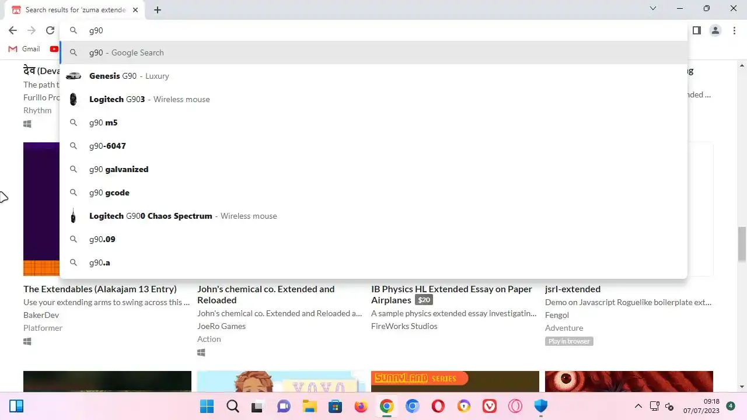Select the 'Genesis G90 - Luxury' suggestion
Viewport: 747px width, 420px height.
[x=373, y=76]
